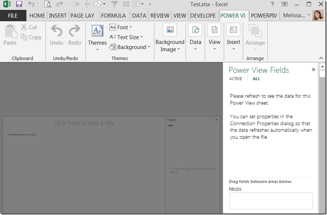Switch to the PAGE LAYOUT tab

click(x=83, y=16)
